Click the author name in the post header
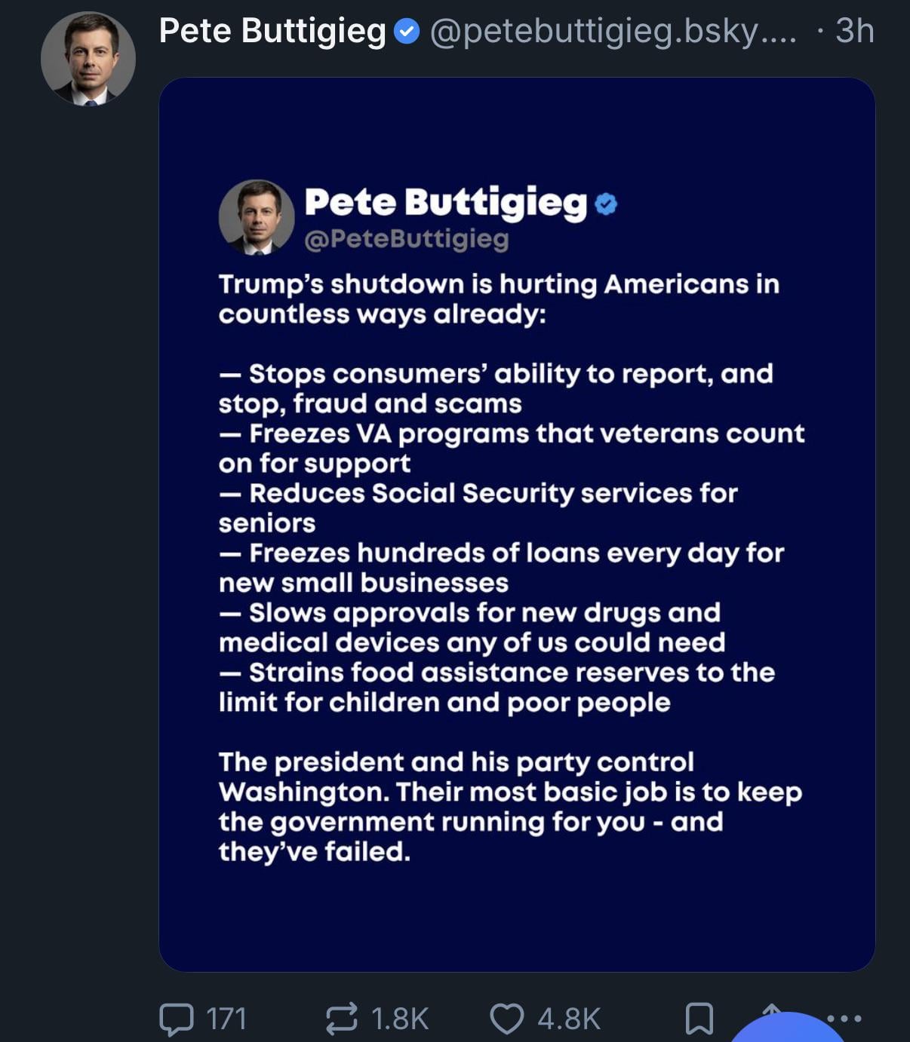Image resolution: width=910 pixels, height=1042 pixels. click(272, 32)
